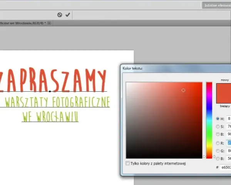The width and height of the screenshot is (231, 185).
Task: Click the vertical hue spectrum slider
Action: (x=209, y=120)
